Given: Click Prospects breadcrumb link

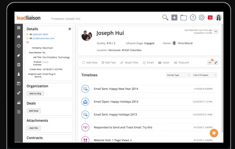Looking at the screenshot, I should click(x=57, y=19).
